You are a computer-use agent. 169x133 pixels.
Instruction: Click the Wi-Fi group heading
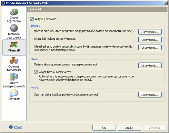[x=34, y=88]
